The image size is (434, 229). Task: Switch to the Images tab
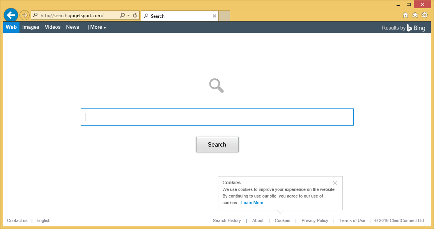click(31, 27)
